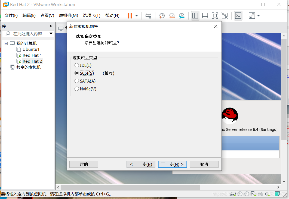This screenshot has width=289, height=199.
Task: Click the library search field 在此处键入内容
Action: (29, 34)
